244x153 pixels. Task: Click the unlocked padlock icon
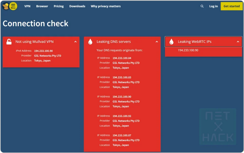click(x=9, y=42)
